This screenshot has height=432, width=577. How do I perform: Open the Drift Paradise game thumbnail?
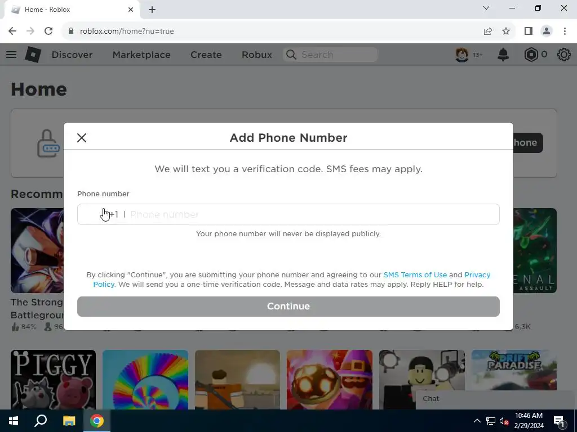[514, 370]
